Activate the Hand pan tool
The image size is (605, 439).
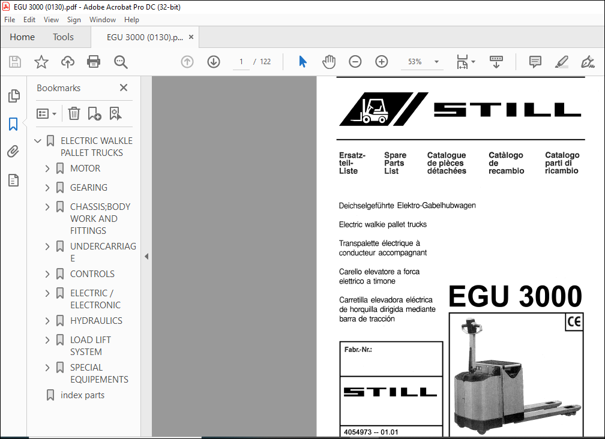tap(329, 62)
